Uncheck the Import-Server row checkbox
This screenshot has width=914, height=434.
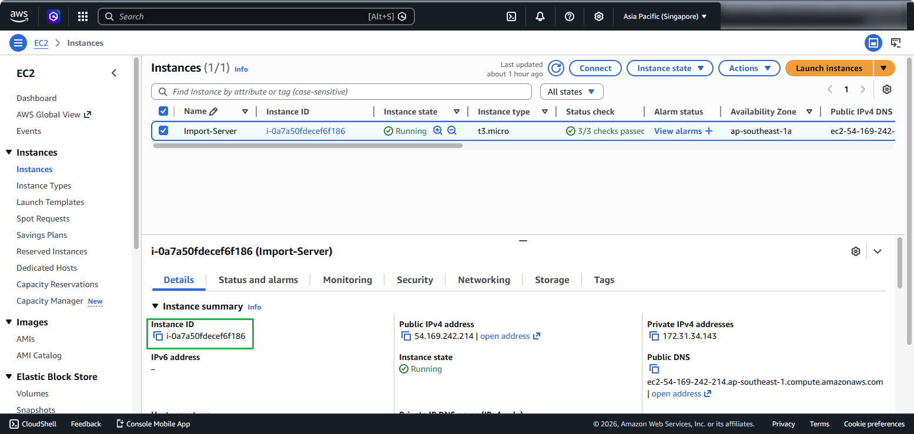[163, 130]
